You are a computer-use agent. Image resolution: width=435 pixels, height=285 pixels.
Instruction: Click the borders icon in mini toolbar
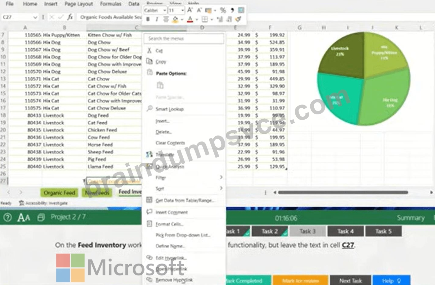[x=205, y=20]
